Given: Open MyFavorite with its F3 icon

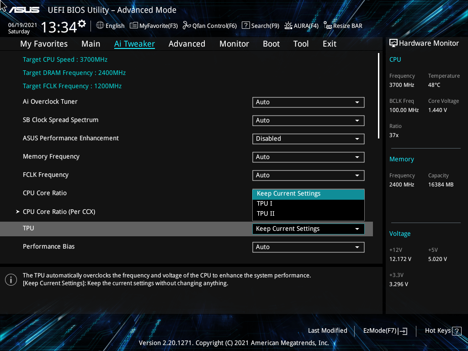Looking at the screenshot, I should pos(133,26).
